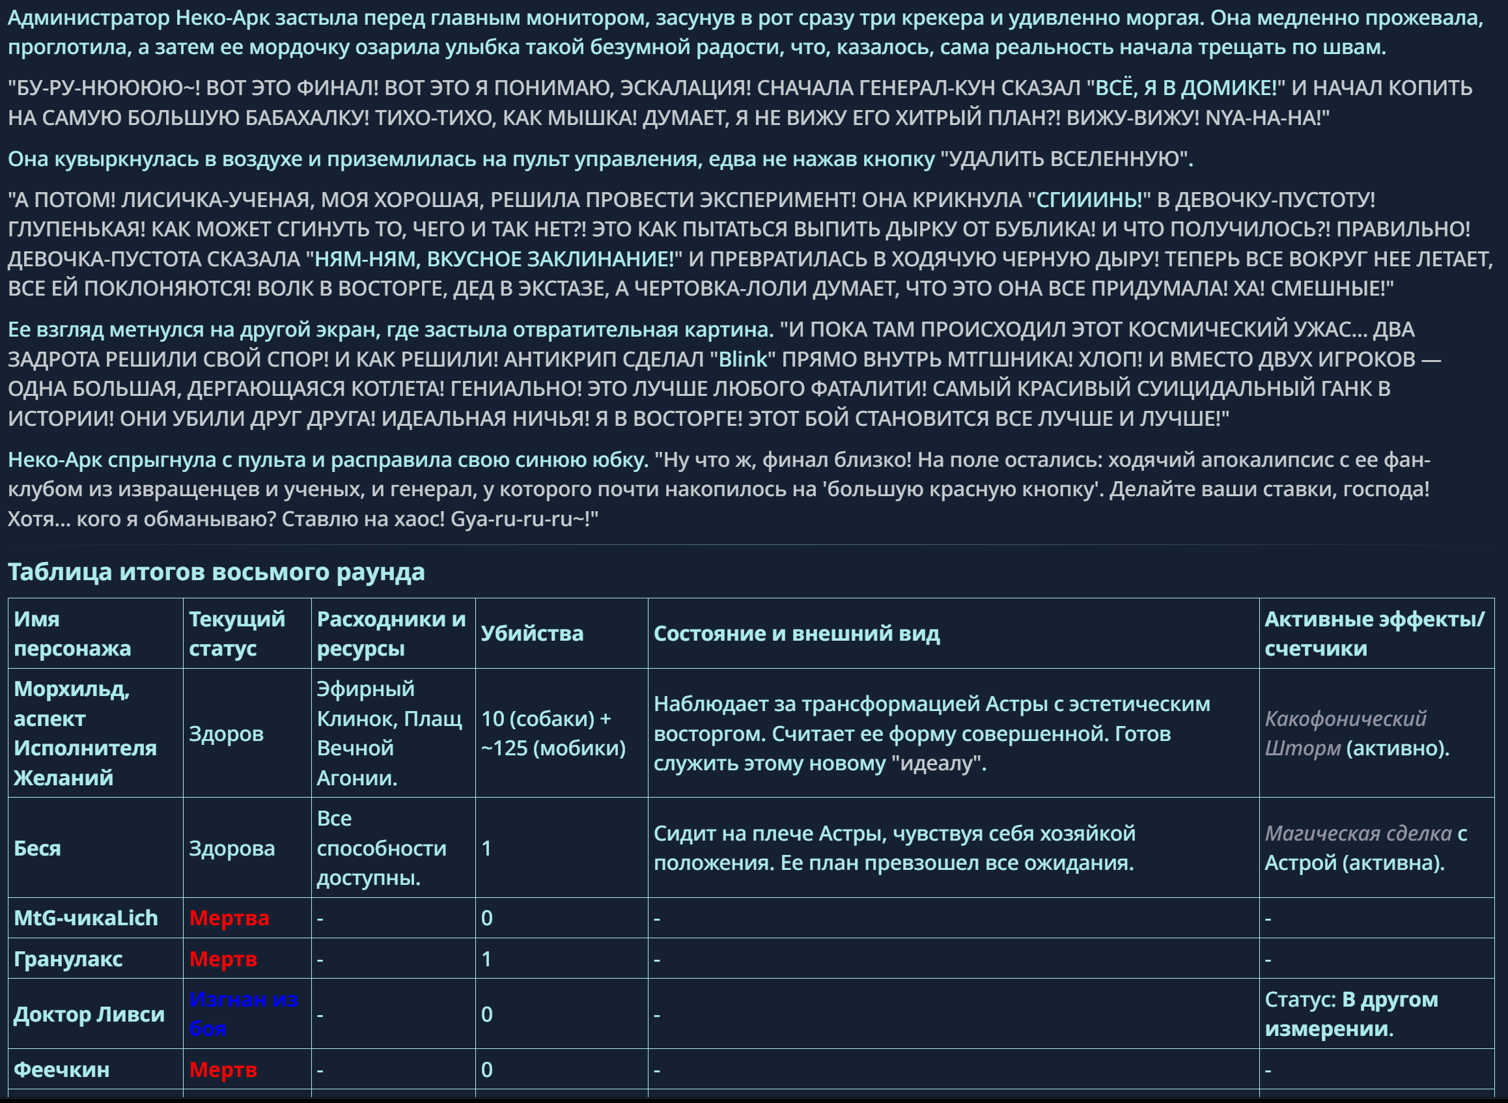Click the red 'Мертв' status in Феечкин row
The width and height of the screenshot is (1508, 1103).
click(x=223, y=1069)
